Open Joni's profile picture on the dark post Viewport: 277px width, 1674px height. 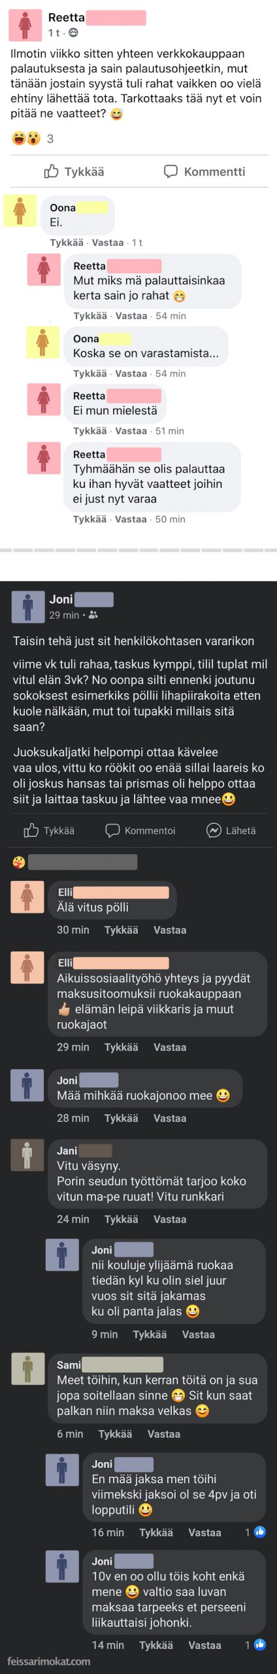(28, 607)
